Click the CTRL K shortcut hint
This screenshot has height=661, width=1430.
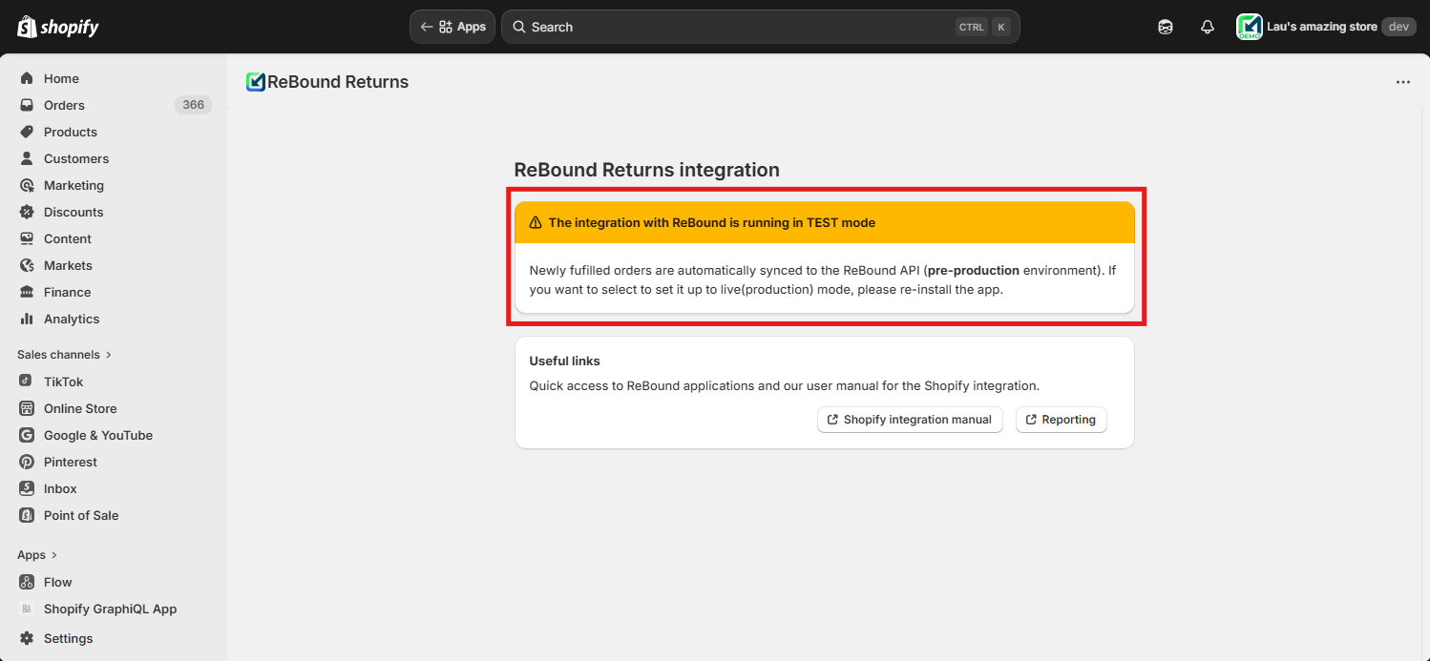click(x=983, y=27)
